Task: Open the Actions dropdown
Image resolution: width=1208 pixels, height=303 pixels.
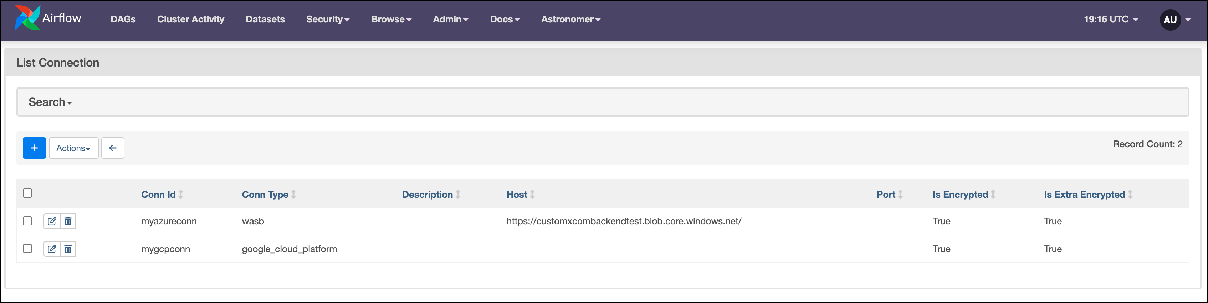Action: [73, 148]
